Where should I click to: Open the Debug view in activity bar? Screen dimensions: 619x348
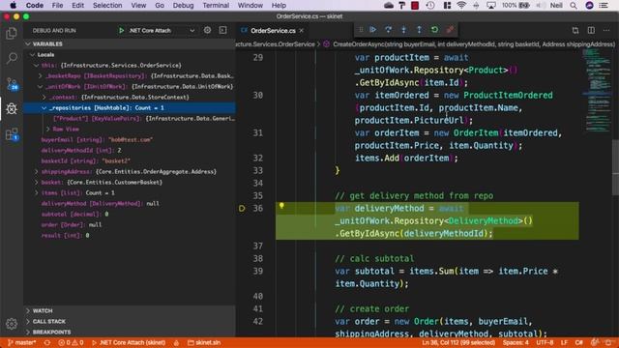(x=12, y=108)
